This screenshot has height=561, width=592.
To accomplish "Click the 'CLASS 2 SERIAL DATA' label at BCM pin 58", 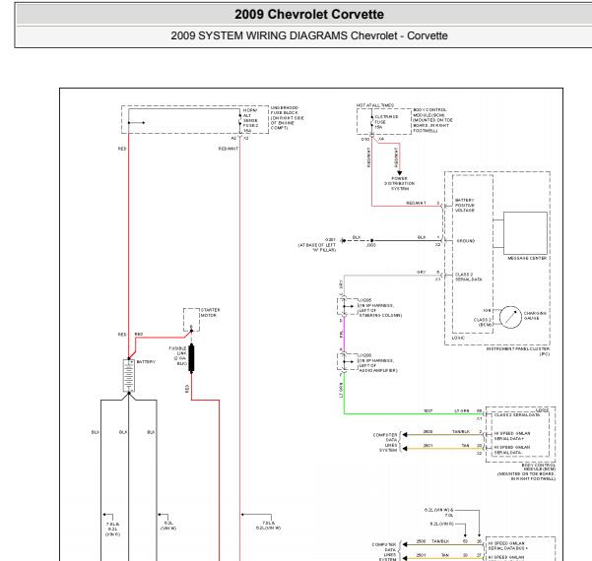I will point(517,415).
